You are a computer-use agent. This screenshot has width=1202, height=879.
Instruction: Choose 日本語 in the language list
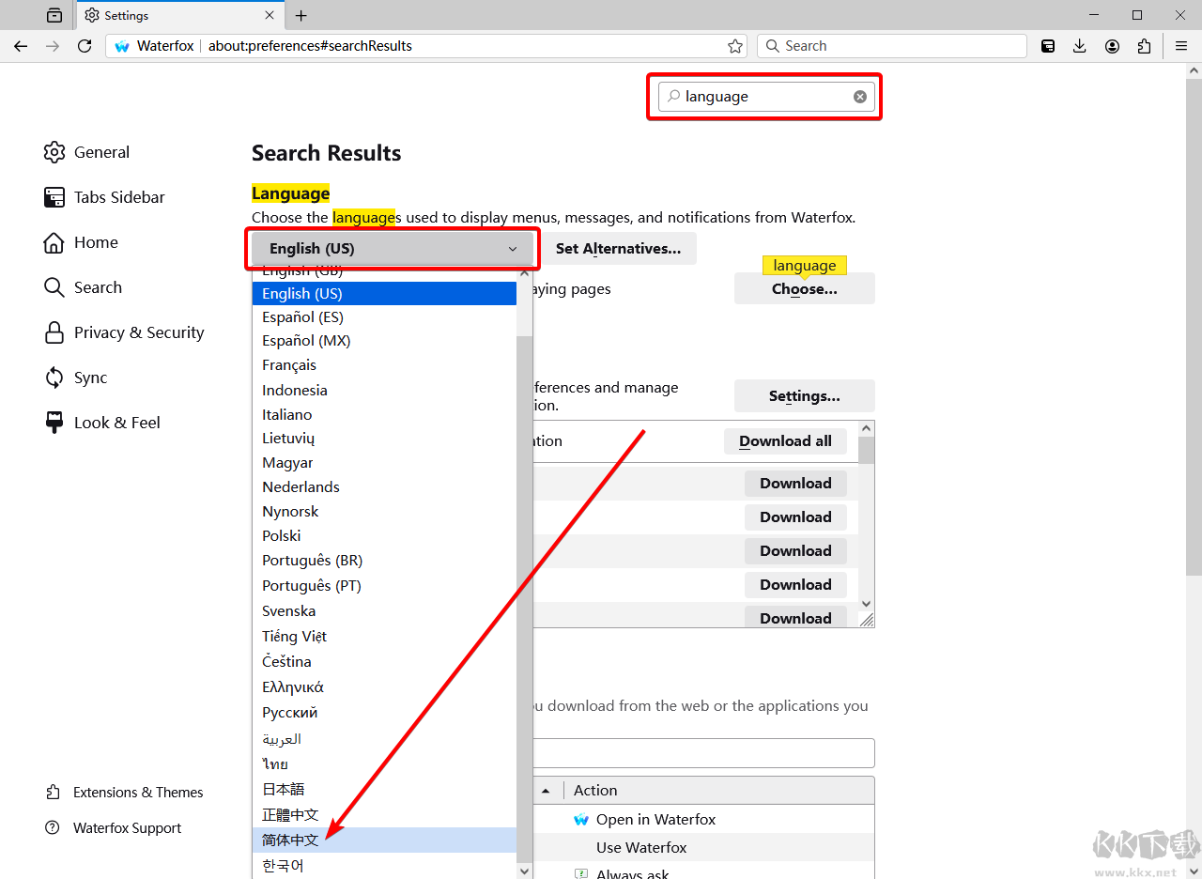tap(284, 789)
